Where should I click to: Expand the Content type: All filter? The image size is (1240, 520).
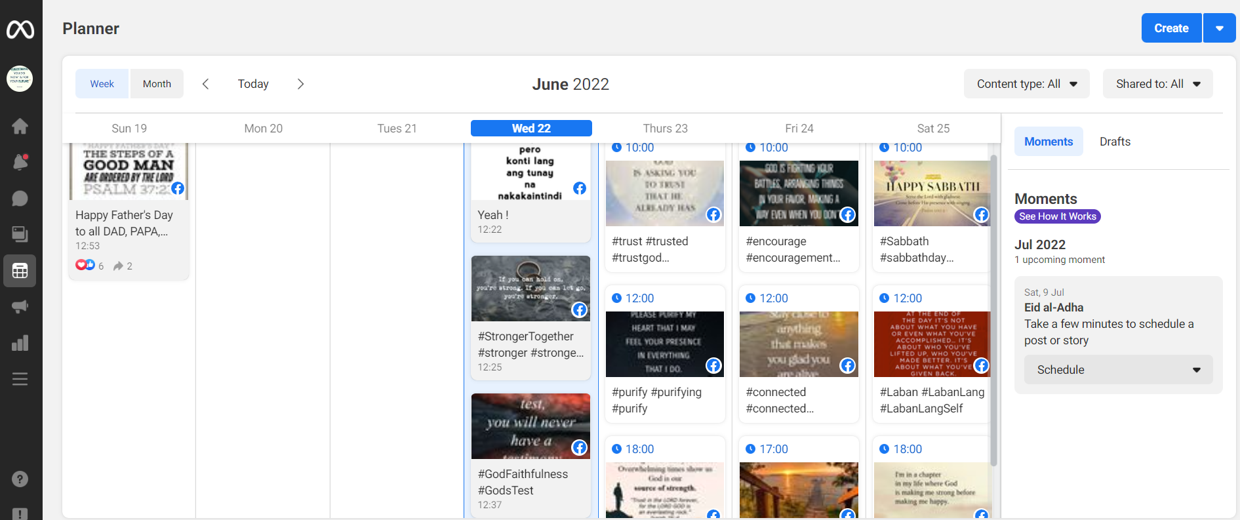point(1026,84)
